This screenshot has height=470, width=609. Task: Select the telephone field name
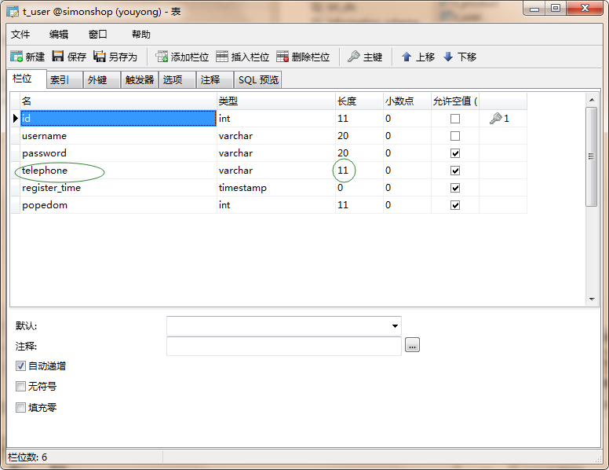[45, 171]
